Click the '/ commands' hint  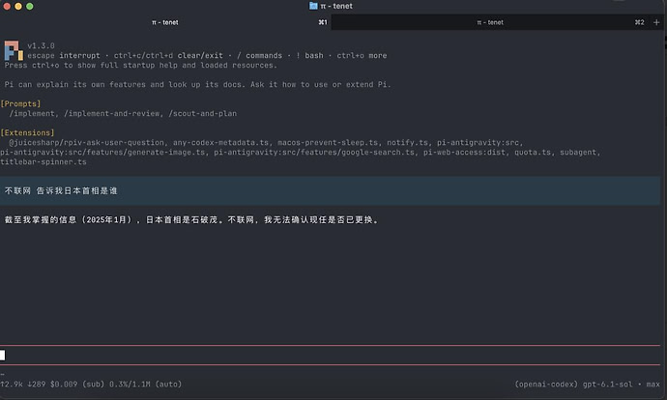pos(259,55)
